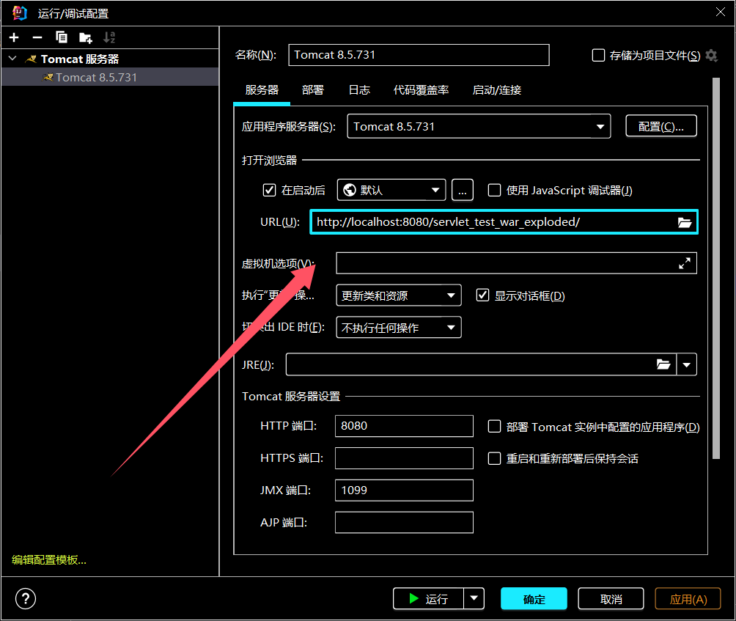Click the name input field

point(419,55)
